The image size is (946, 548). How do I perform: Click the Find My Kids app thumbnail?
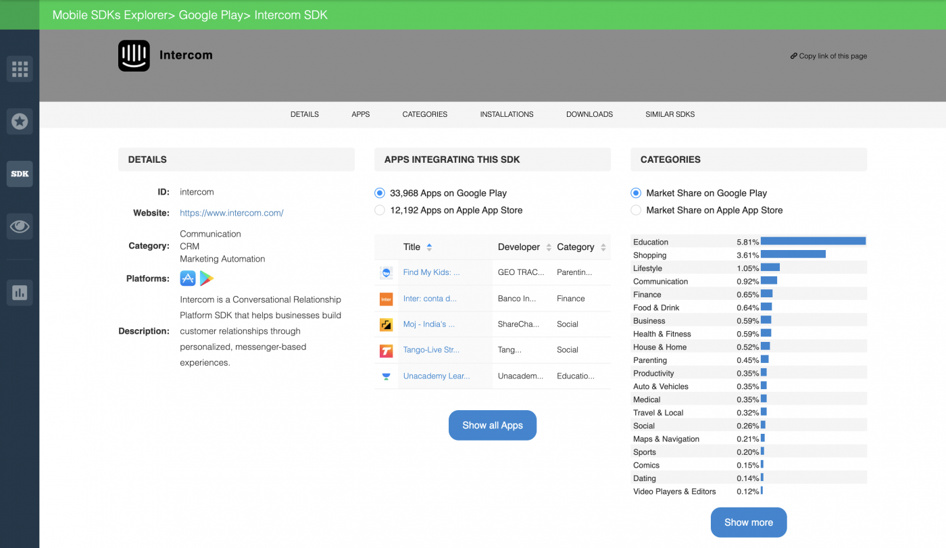(386, 272)
